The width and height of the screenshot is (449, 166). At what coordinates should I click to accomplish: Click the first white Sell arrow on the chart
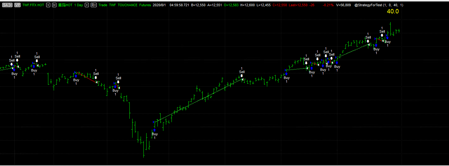(12, 64)
